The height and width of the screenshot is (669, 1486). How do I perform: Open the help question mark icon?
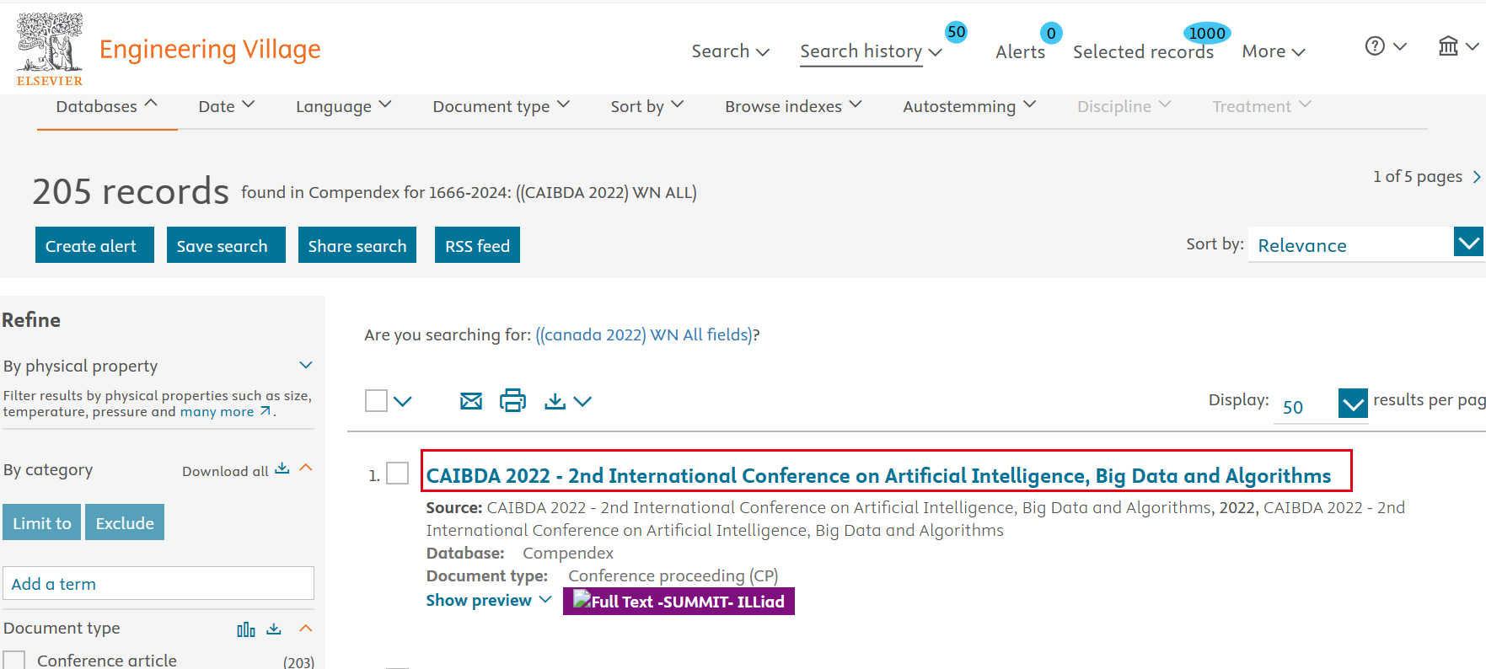tap(1375, 46)
